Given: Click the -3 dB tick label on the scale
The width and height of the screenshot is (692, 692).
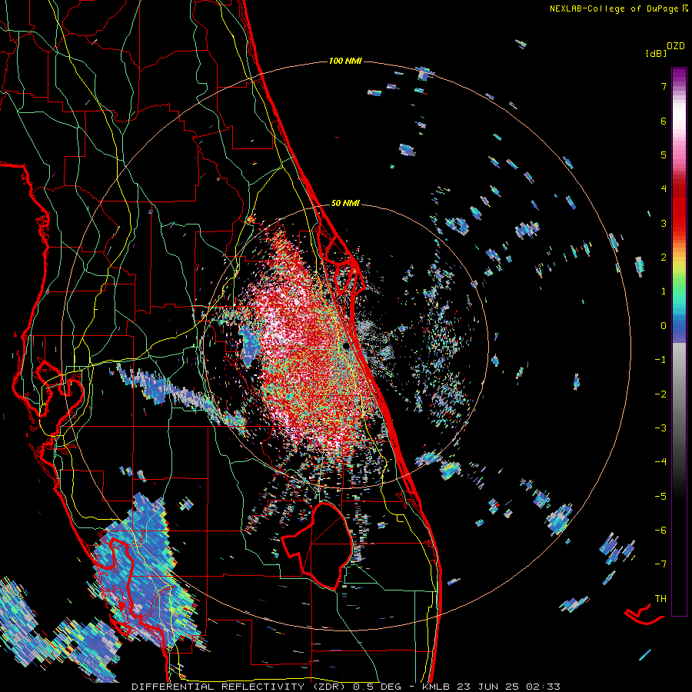Looking at the screenshot, I should point(660,428).
